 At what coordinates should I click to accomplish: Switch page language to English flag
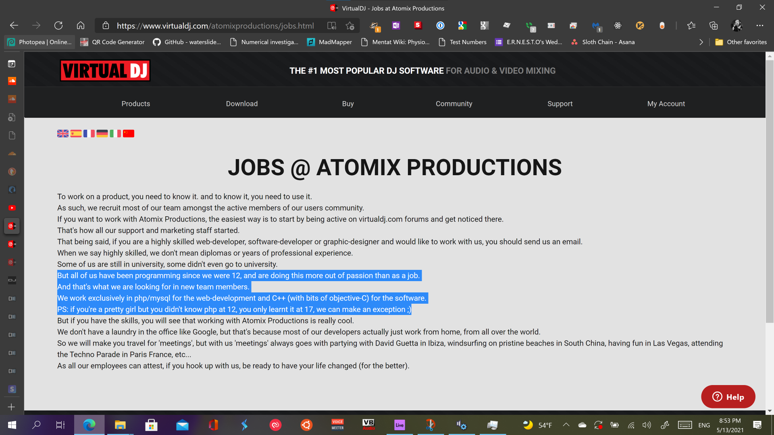point(63,133)
